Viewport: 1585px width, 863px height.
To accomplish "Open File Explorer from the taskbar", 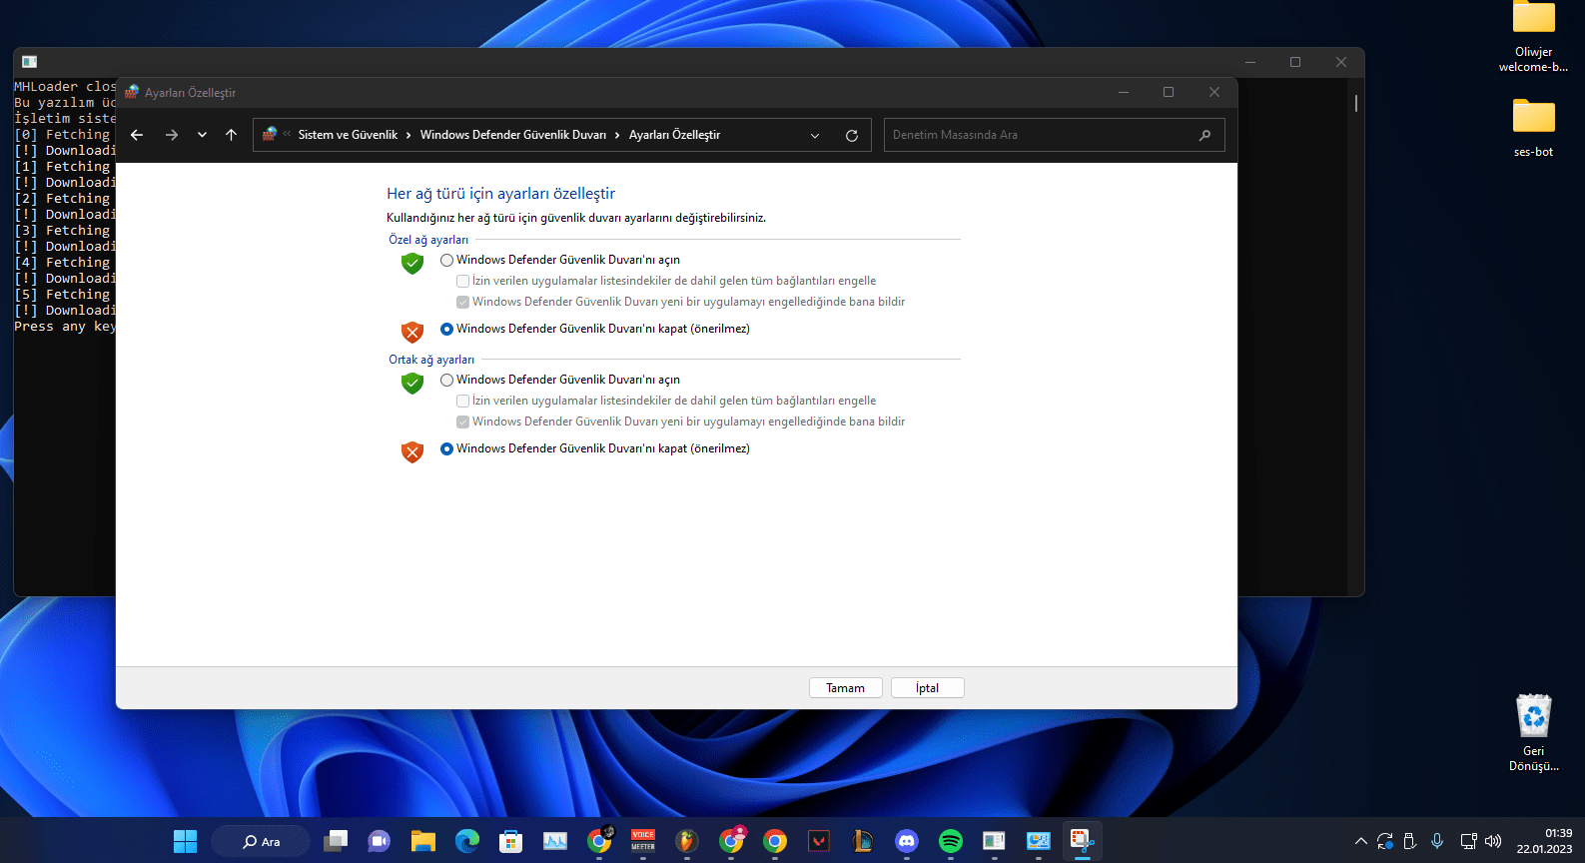I will tap(423, 841).
